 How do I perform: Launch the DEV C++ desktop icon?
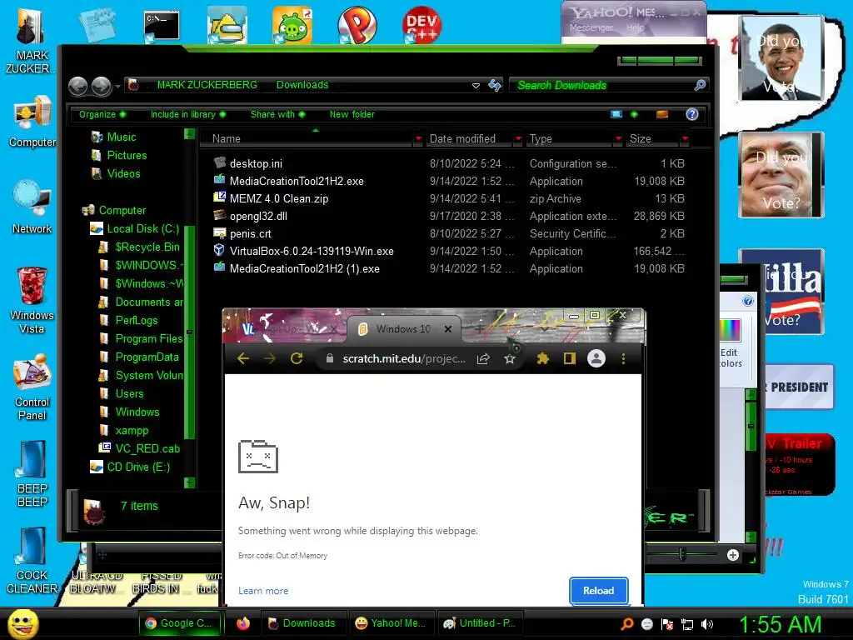tap(422, 26)
